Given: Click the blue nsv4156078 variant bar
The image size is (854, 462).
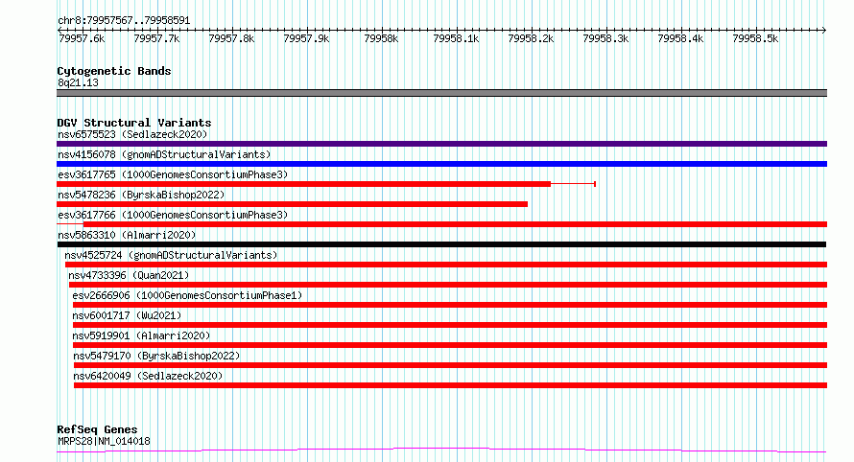Looking at the screenshot, I should (441, 164).
